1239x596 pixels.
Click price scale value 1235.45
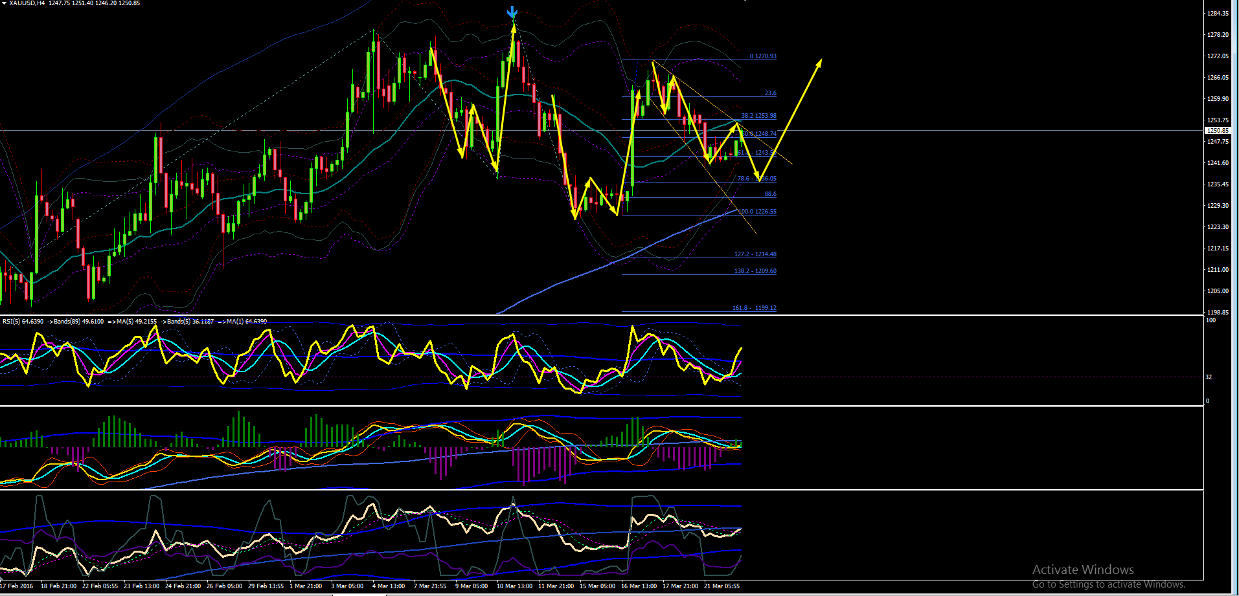point(1218,184)
